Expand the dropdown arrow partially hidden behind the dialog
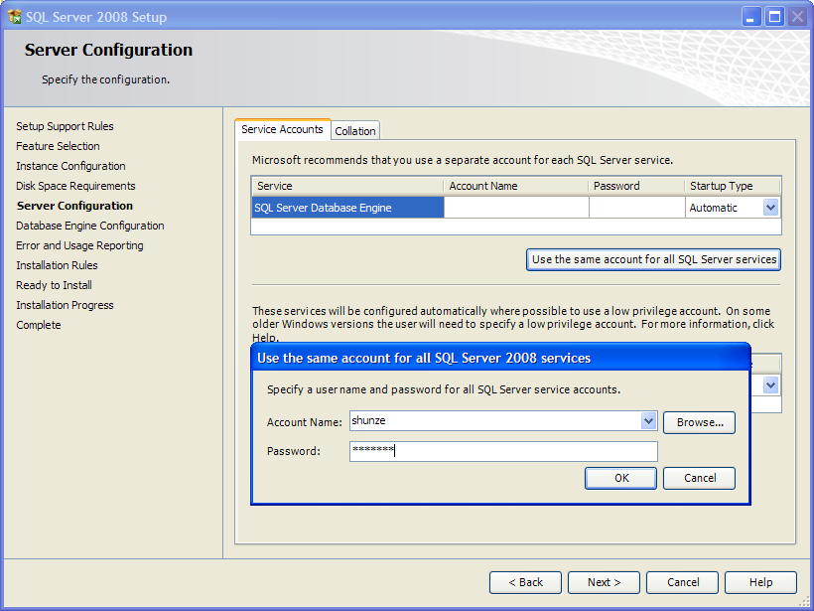Image resolution: width=814 pixels, height=611 pixels. click(770, 385)
